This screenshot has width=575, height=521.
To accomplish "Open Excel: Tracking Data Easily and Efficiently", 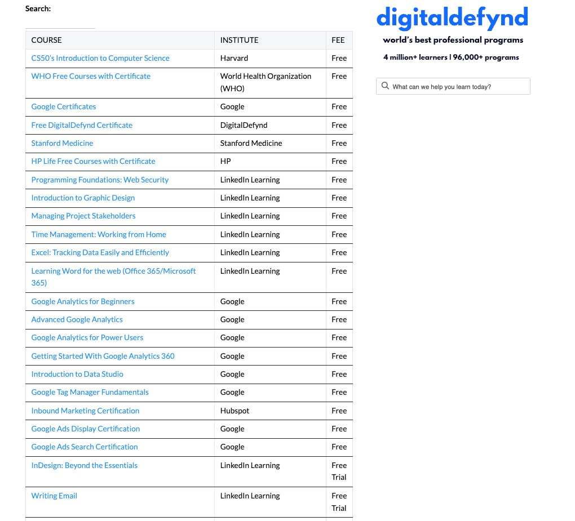I will point(100,252).
